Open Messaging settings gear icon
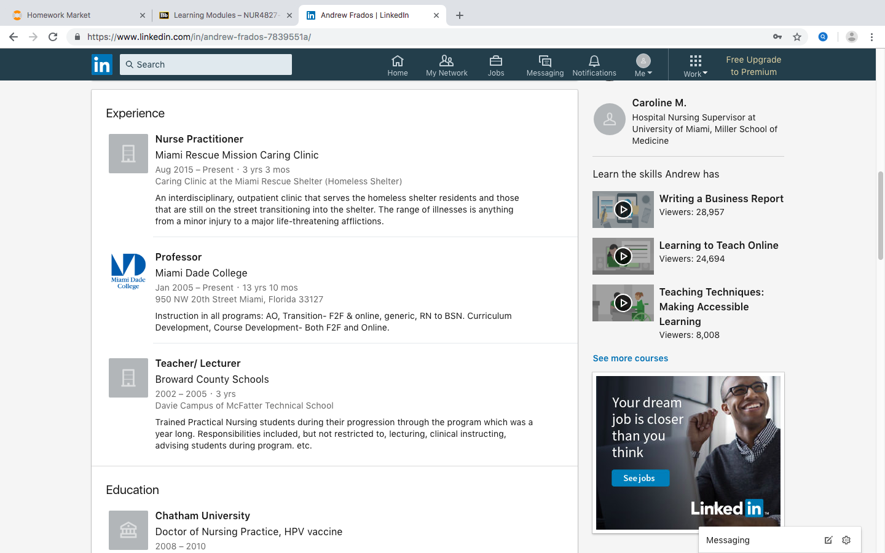Image resolution: width=885 pixels, height=553 pixels. 846,540
